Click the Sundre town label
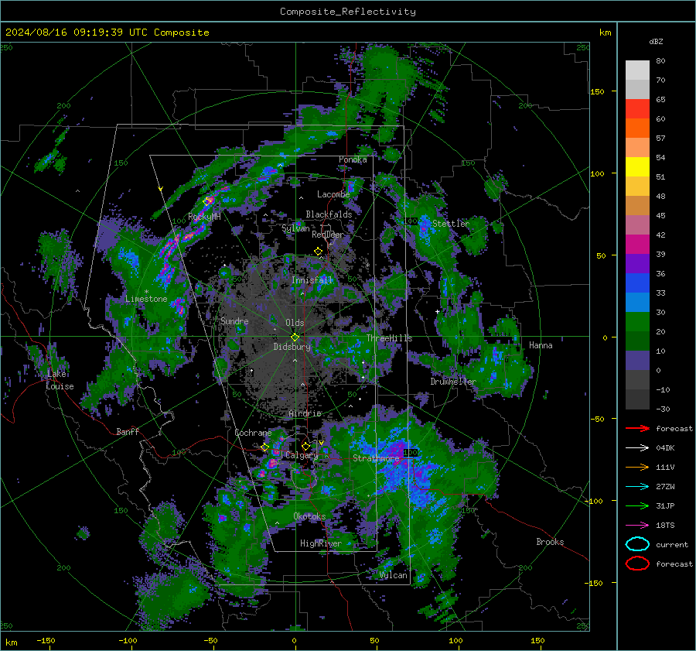This screenshot has width=696, height=651. pyautogui.click(x=234, y=320)
